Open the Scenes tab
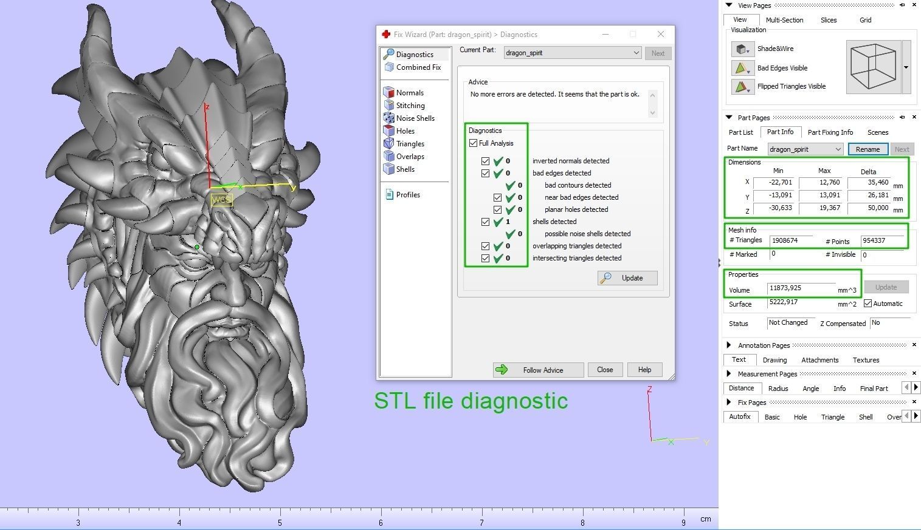 tap(878, 132)
